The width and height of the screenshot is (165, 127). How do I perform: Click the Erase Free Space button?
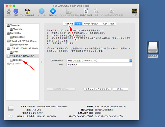pos(61,89)
